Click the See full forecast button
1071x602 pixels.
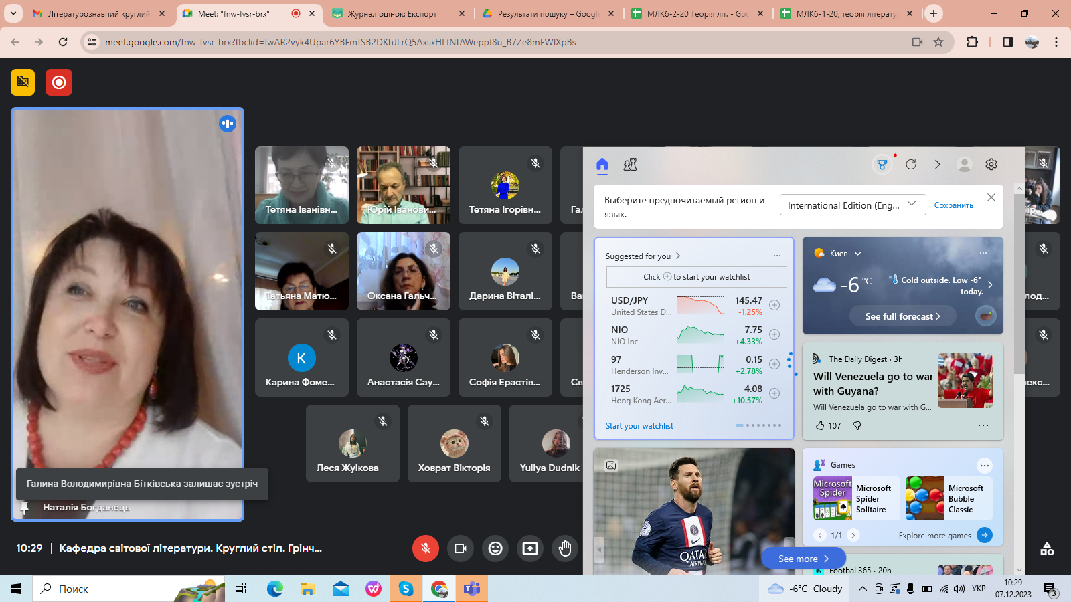tap(902, 316)
